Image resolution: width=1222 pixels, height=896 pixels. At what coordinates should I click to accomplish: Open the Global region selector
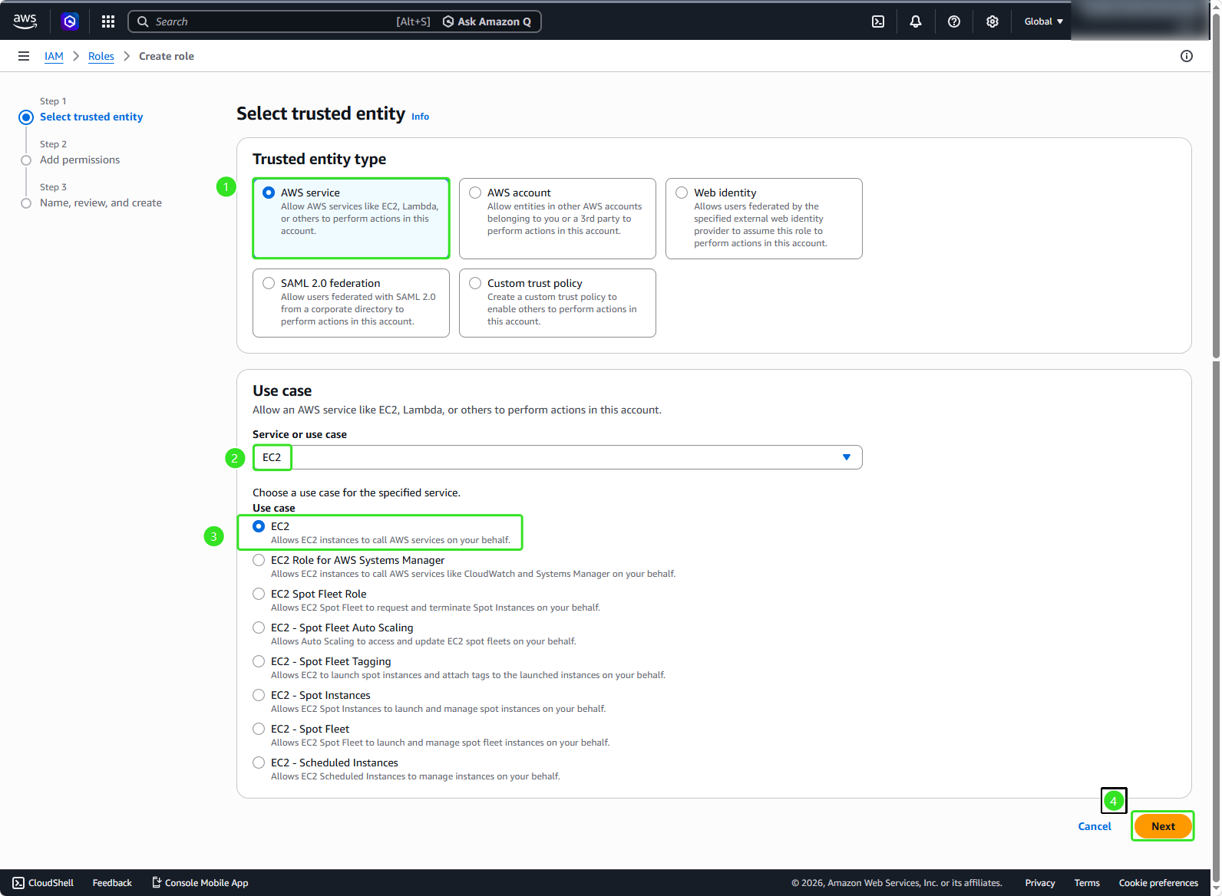coord(1043,21)
